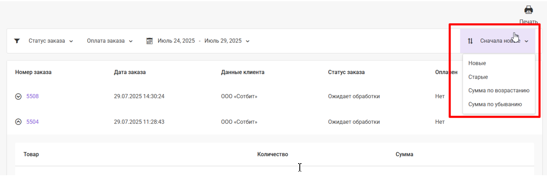Click the start date Июль 24, 2025

176,41
